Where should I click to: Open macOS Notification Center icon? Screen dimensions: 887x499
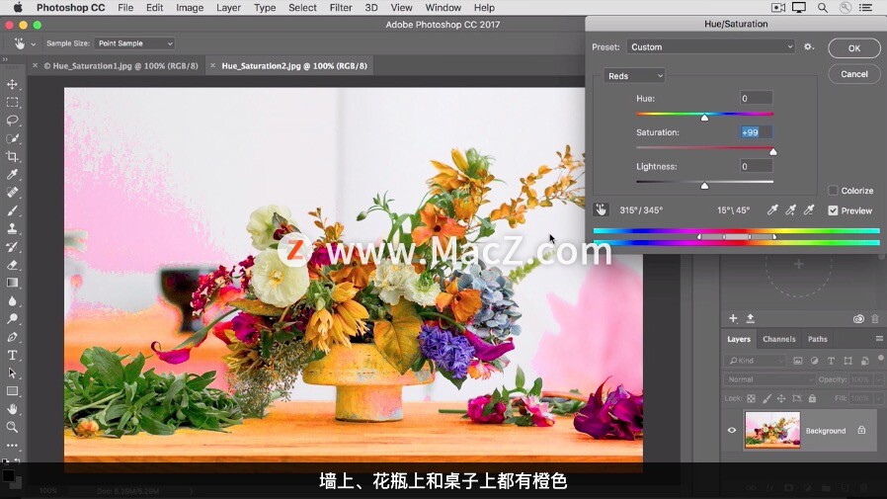[x=866, y=7]
